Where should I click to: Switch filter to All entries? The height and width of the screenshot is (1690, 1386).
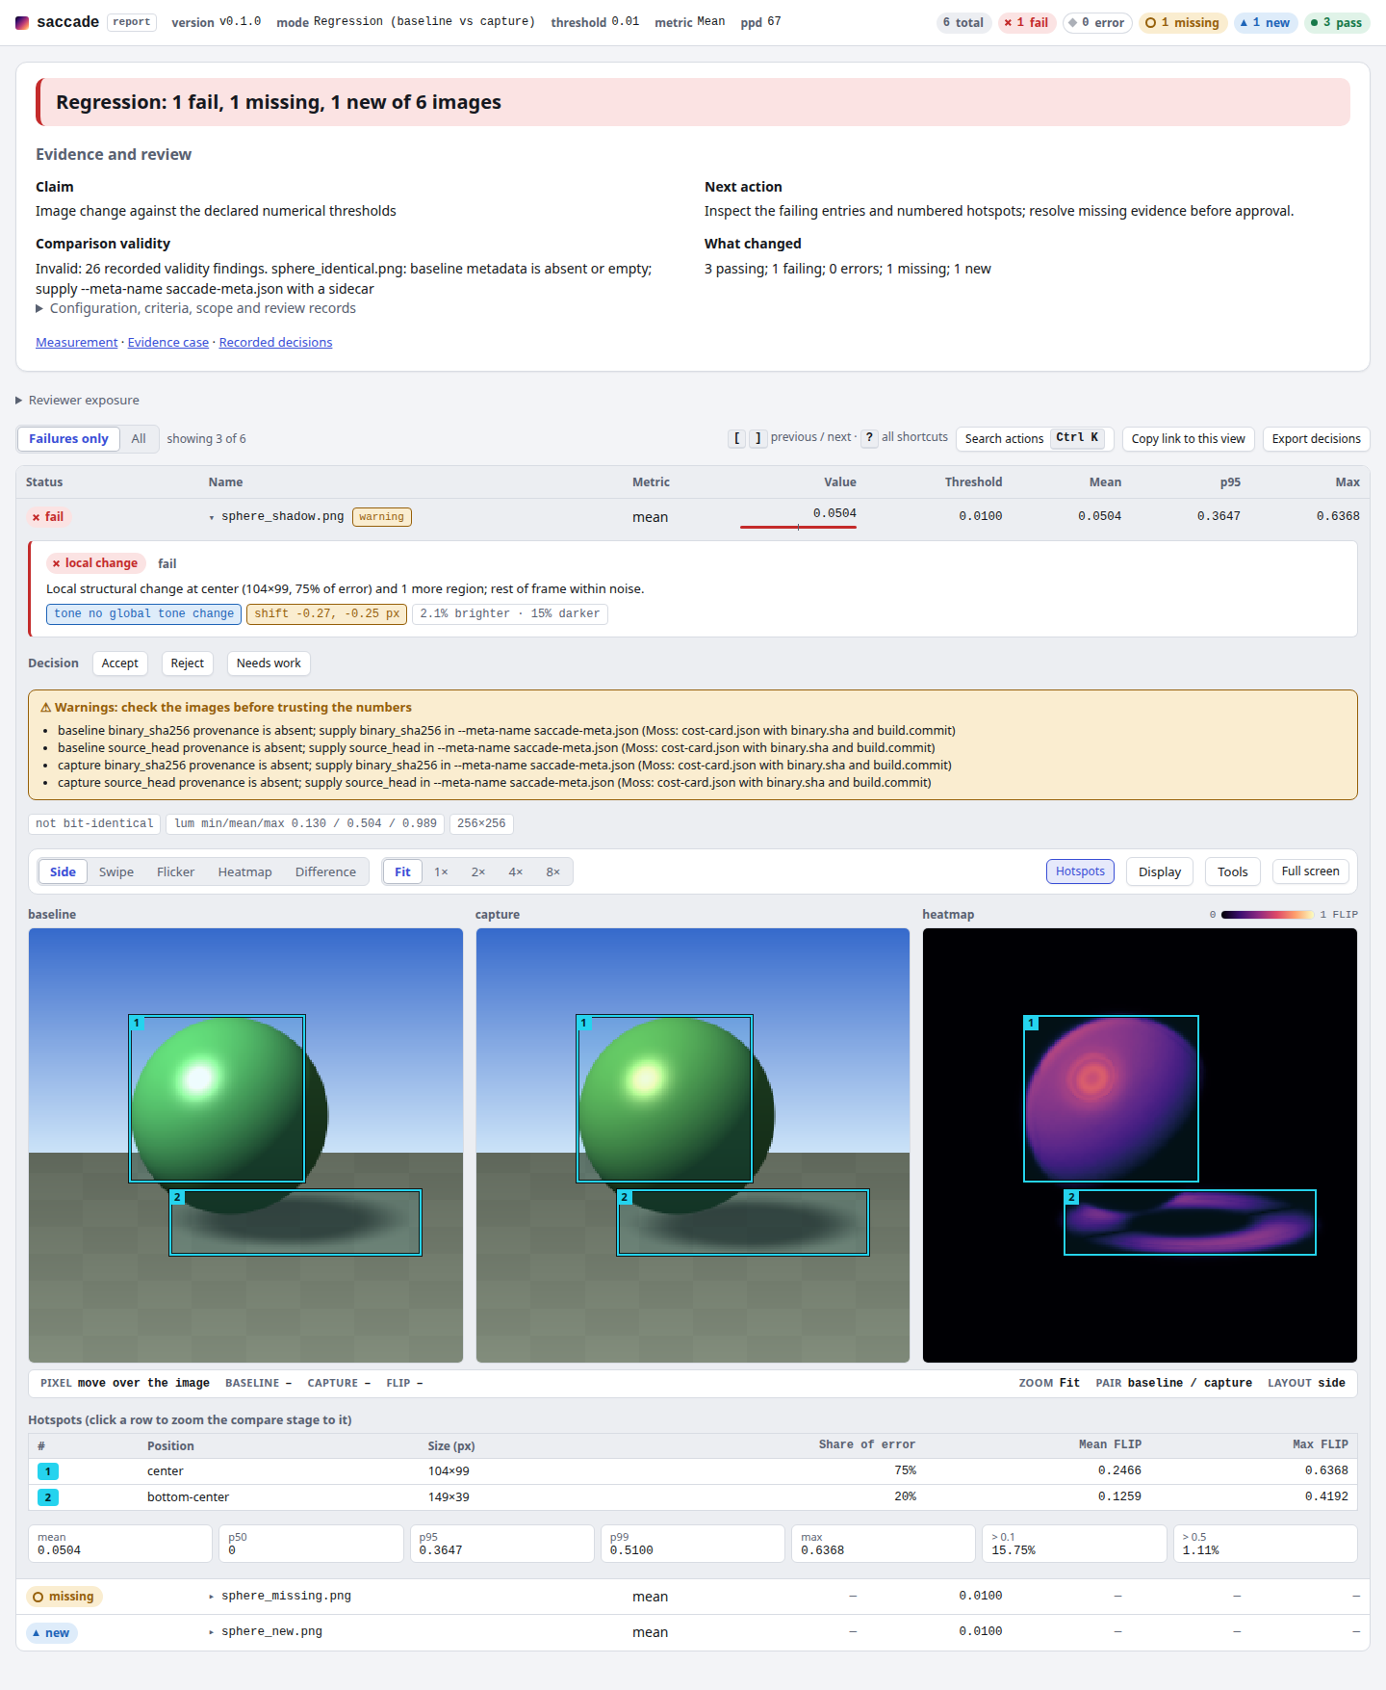tap(139, 439)
